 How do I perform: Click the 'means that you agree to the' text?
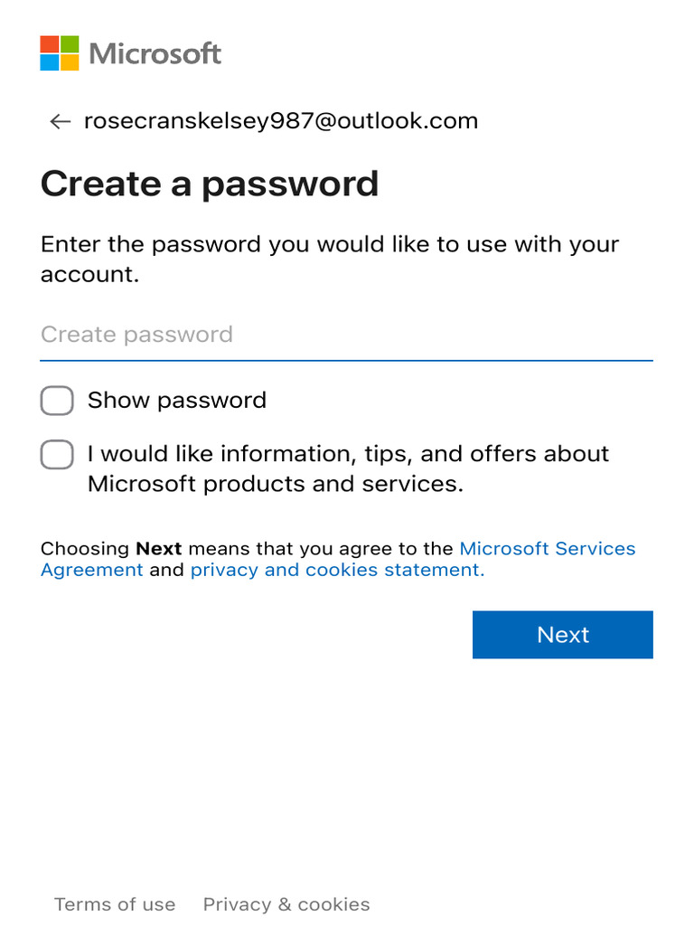321,549
